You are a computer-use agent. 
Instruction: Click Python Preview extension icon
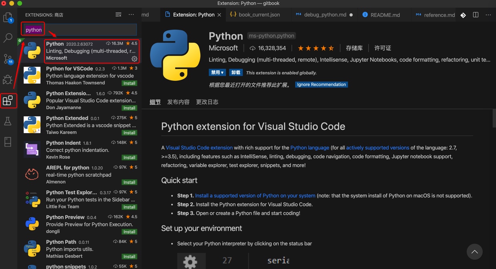[32, 224]
